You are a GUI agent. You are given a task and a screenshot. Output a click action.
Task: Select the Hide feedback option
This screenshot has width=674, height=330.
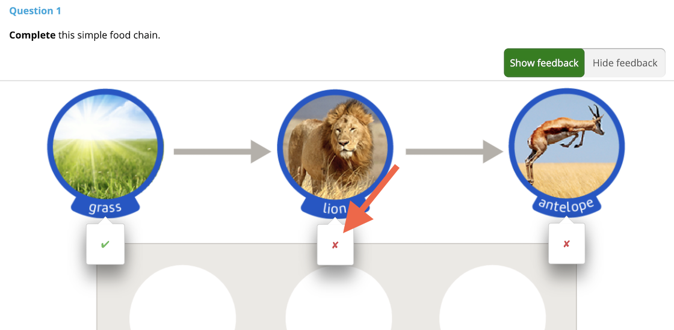625,63
